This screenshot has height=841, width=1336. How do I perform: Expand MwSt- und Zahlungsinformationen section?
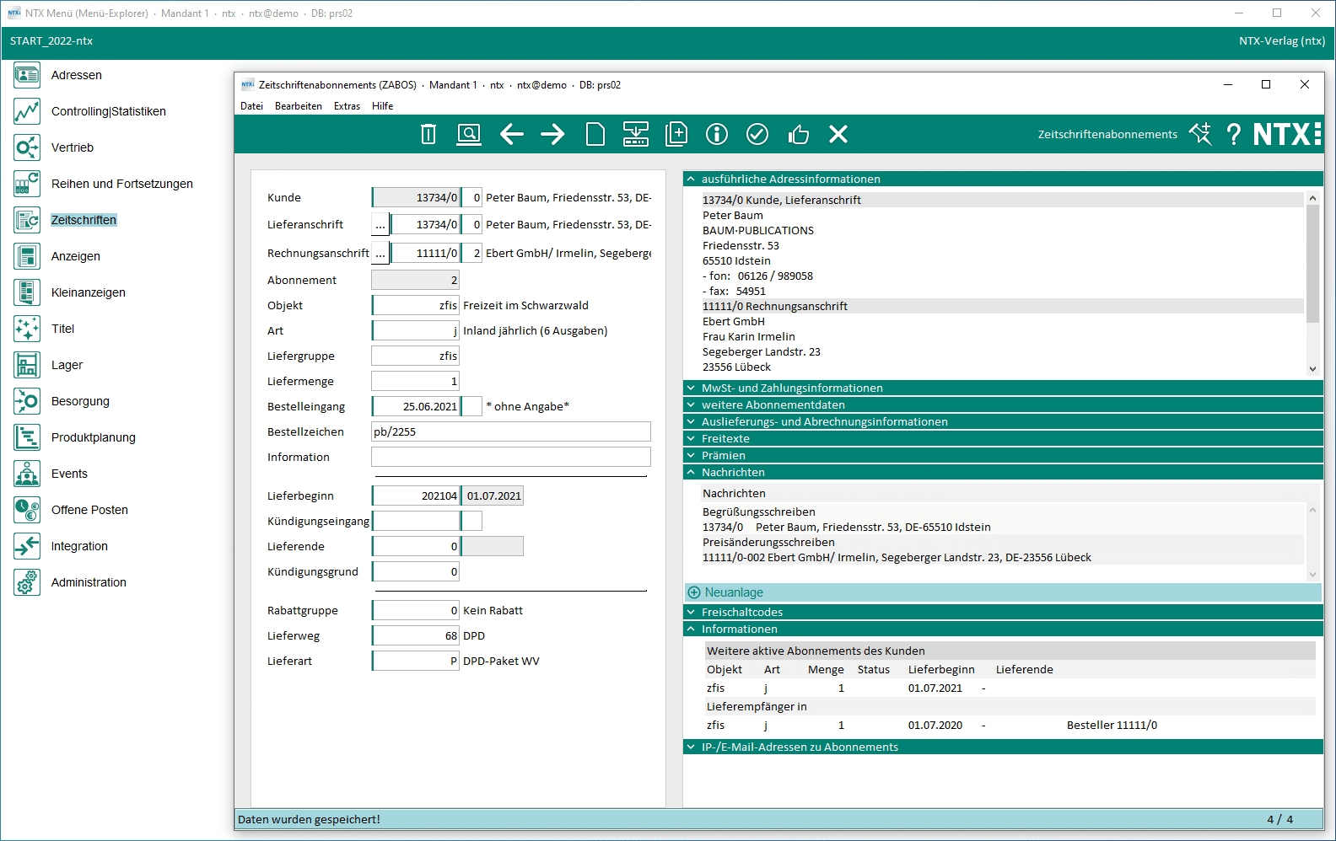pyautogui.click(x=791, y=388)
